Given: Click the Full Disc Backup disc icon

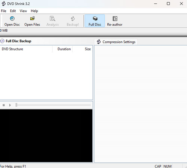Looking at the screenshot, I should [2, 41].
